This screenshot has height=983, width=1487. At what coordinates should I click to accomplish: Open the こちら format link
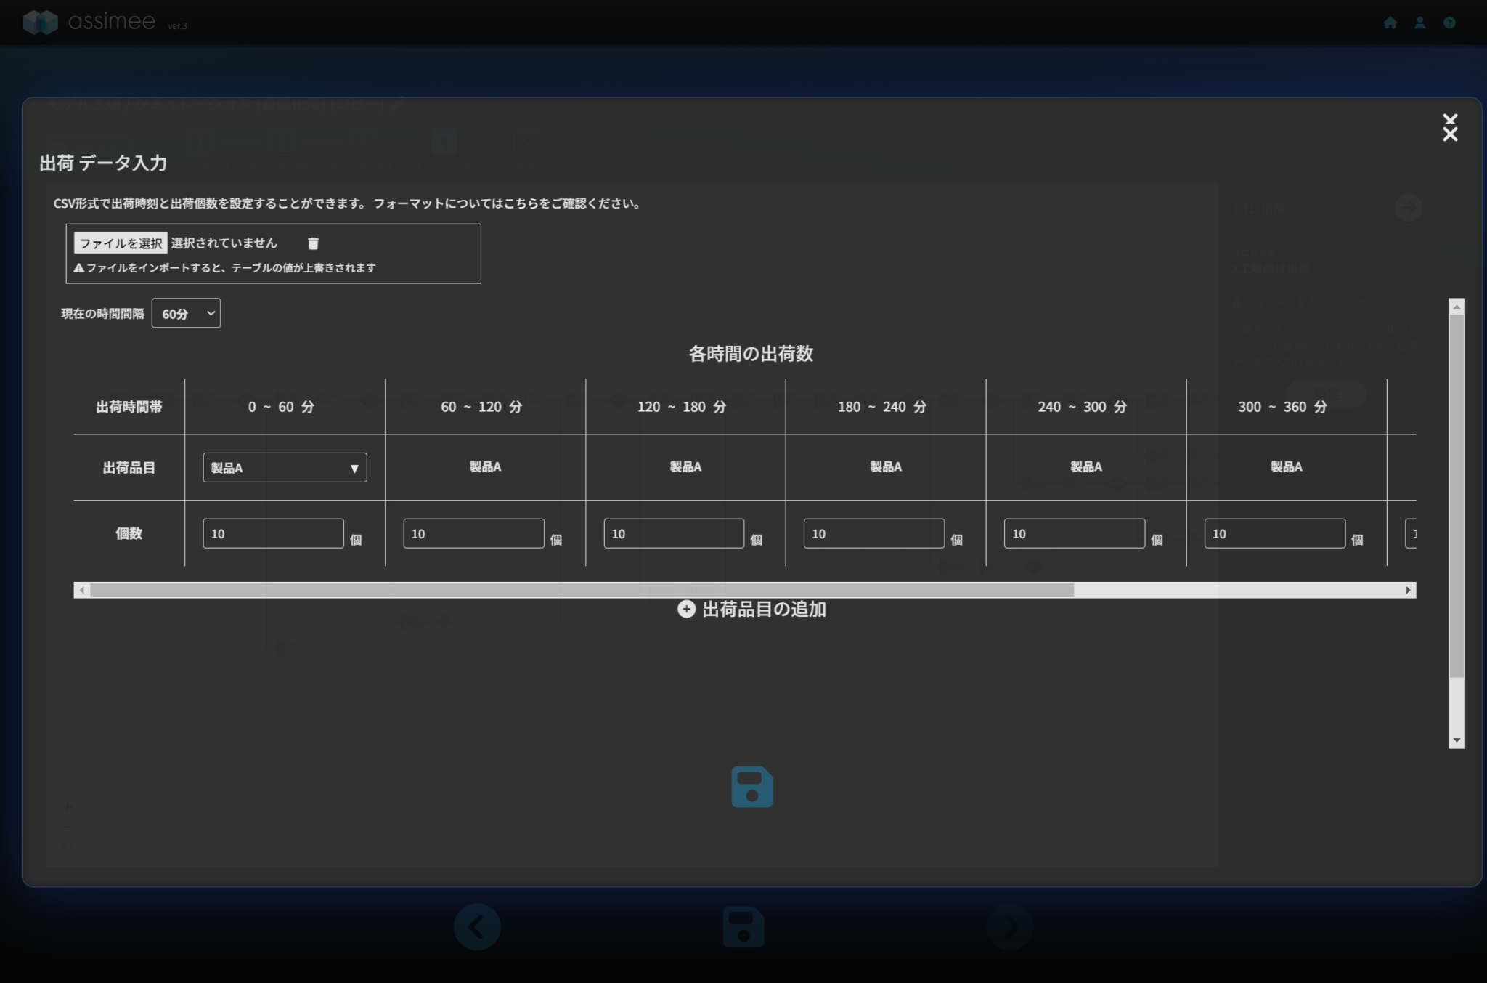[x=521, y=203]
